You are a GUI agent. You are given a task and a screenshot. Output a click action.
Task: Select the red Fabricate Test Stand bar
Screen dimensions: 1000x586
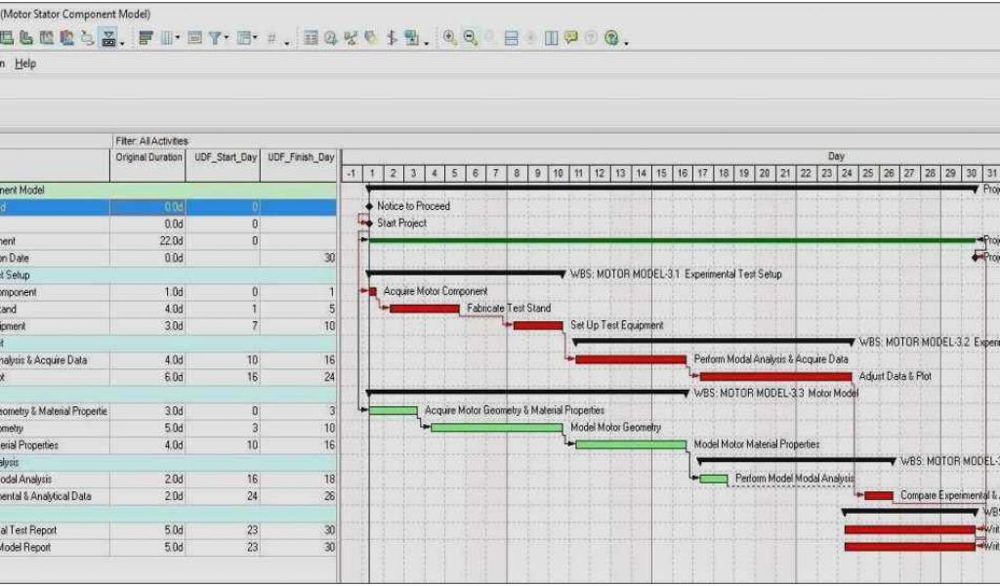pos(424,309)
